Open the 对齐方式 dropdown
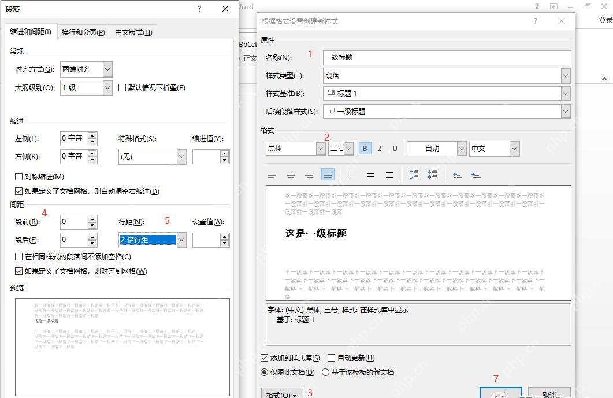The height and width of the screenshot is (398, 613). point(107,69)
